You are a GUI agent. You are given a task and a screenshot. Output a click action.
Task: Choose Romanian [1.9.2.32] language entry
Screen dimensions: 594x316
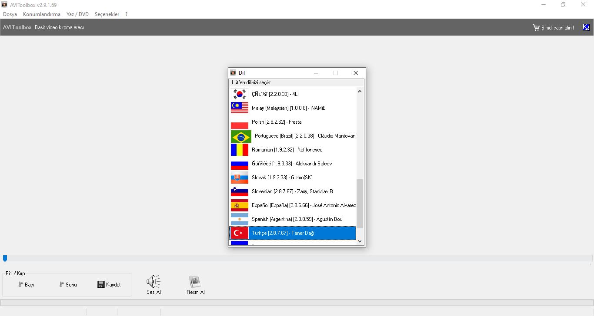coord(293,150)
